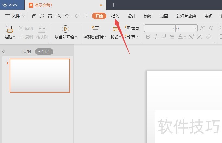Screen dimensions: 222x143
Task: Click the Clear Formatting eraser icon
Action: point(209,37)
